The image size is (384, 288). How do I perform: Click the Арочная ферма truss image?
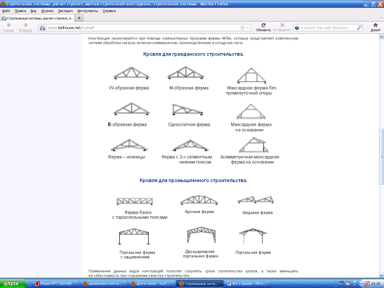tap(199, 200)
